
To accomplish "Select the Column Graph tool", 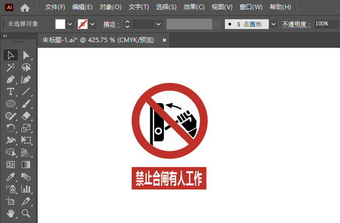I will pyautogui.click(x=26, y=189).
